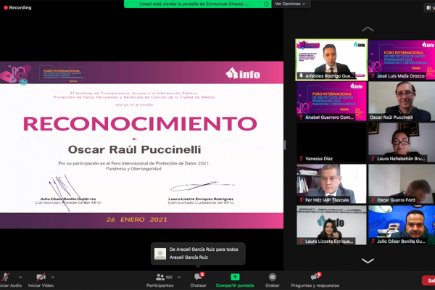The width and height of the screenshot is (435, 290).
Task: Open Preguntas y respuestas panel
Action: point(315,281)
